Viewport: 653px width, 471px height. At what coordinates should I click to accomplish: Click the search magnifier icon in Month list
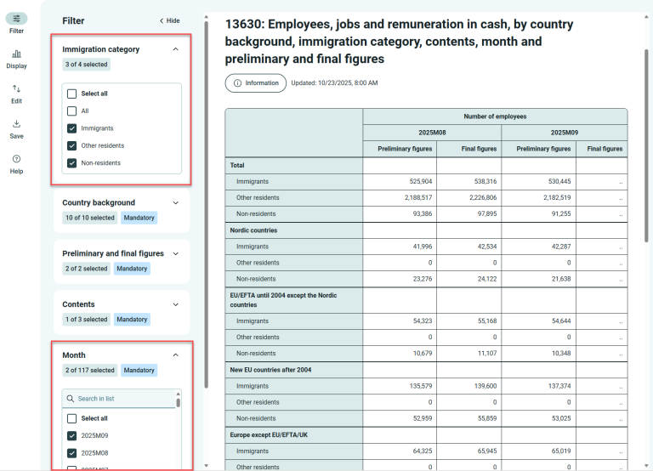click(70, 398)
